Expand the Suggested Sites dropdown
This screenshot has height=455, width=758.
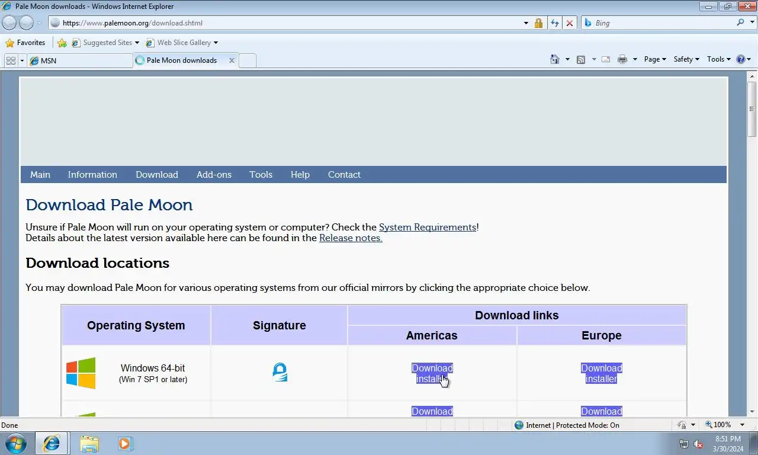137,43
